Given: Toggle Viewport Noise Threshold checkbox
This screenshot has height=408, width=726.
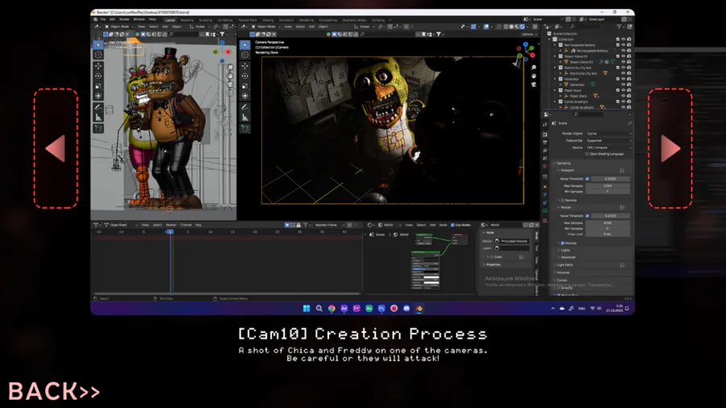Looking at the screenshot, I should [587, 178].
